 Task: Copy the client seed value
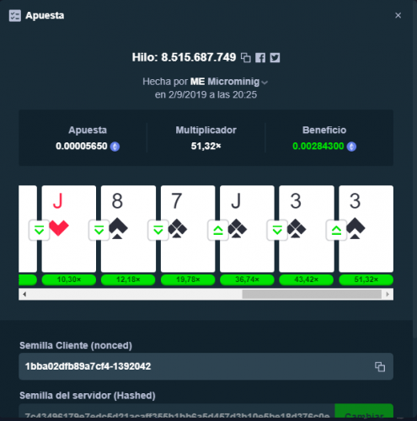[x=380, y=366]
